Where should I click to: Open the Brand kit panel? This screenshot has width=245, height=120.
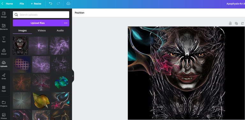click(4, 52)
